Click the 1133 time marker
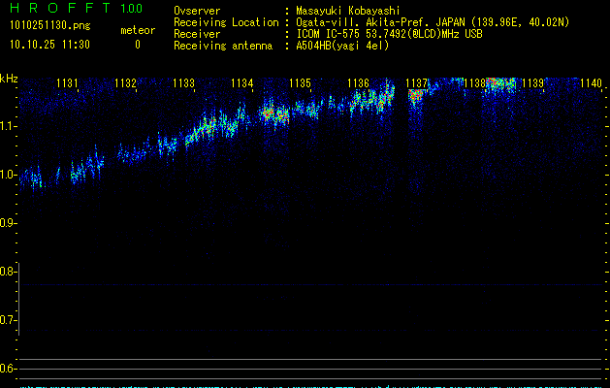Screen dimensions: 610x388 (183, 83)
